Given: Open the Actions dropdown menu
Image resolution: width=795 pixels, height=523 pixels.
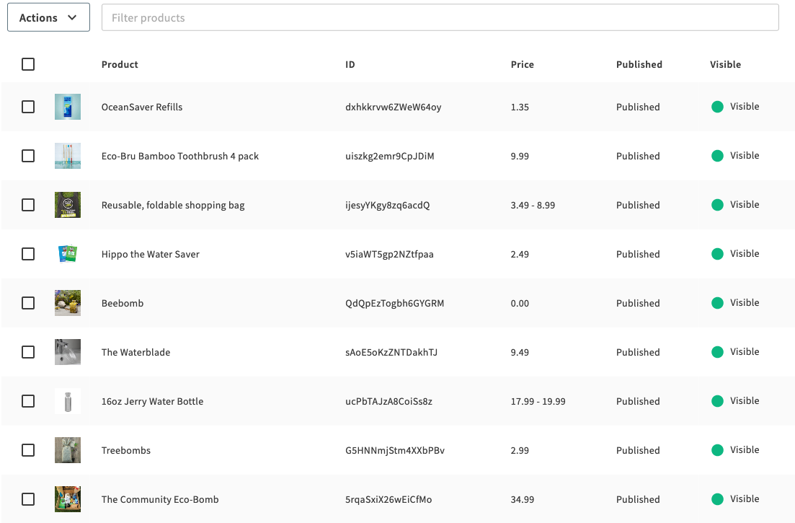Looking at the screenshot, I should (x=48, y=17).
